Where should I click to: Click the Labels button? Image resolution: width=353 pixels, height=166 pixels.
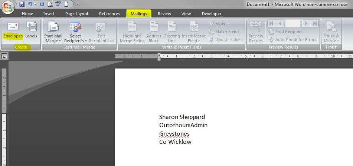pos(31,30)
